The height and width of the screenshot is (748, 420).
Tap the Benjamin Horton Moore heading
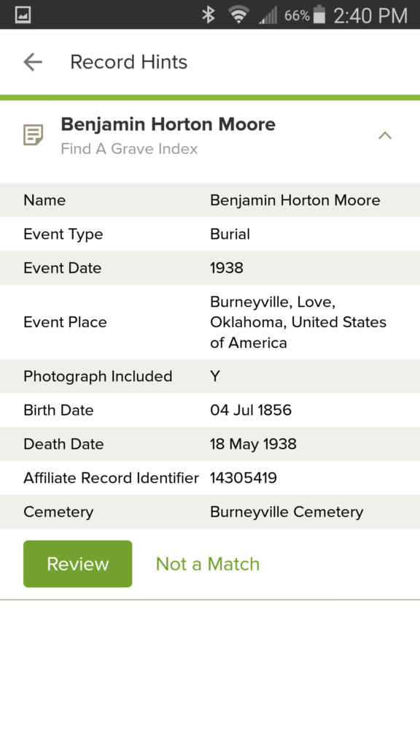click(x=168, y=124)
